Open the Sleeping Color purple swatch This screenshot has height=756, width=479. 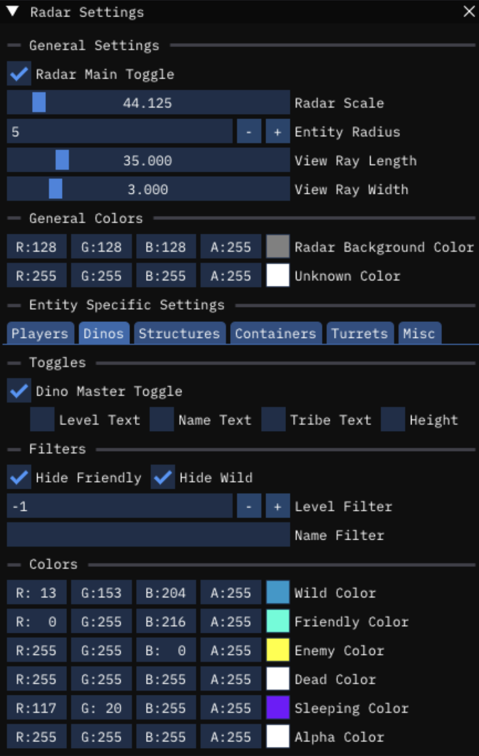[277, 708]
